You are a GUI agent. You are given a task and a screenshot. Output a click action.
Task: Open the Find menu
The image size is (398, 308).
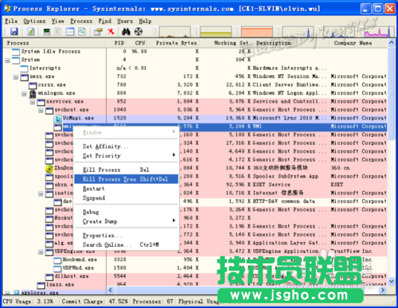(x=105, y=21)
